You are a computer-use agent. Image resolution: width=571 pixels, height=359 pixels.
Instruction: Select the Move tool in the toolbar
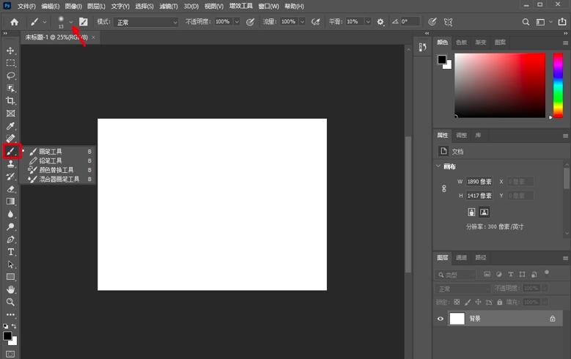[10, 51]
